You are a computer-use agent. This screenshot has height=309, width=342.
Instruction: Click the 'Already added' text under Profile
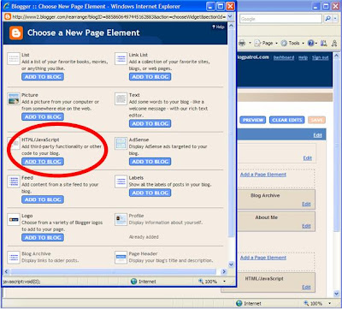click(x=144, y=237)
